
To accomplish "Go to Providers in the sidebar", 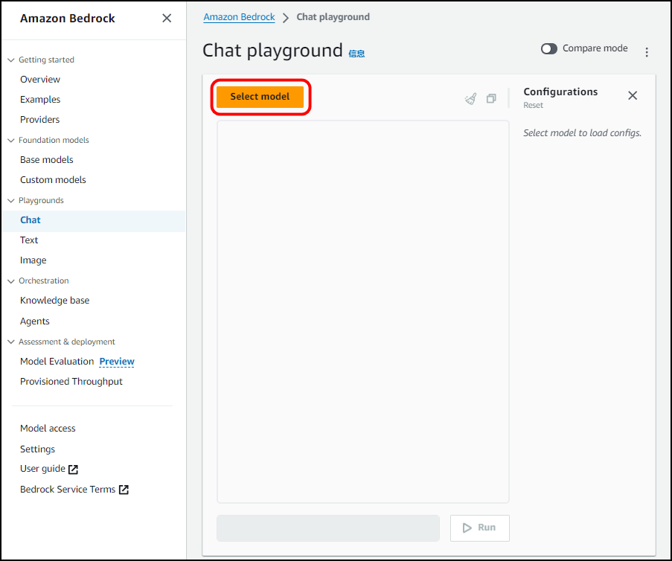I will pyautogui.click(x=40, y=120).
